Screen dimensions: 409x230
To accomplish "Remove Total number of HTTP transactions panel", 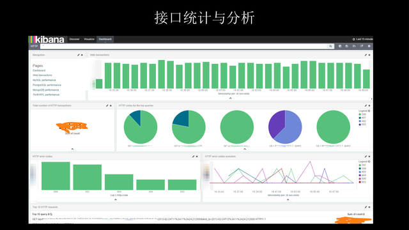I will click(111, 105).
